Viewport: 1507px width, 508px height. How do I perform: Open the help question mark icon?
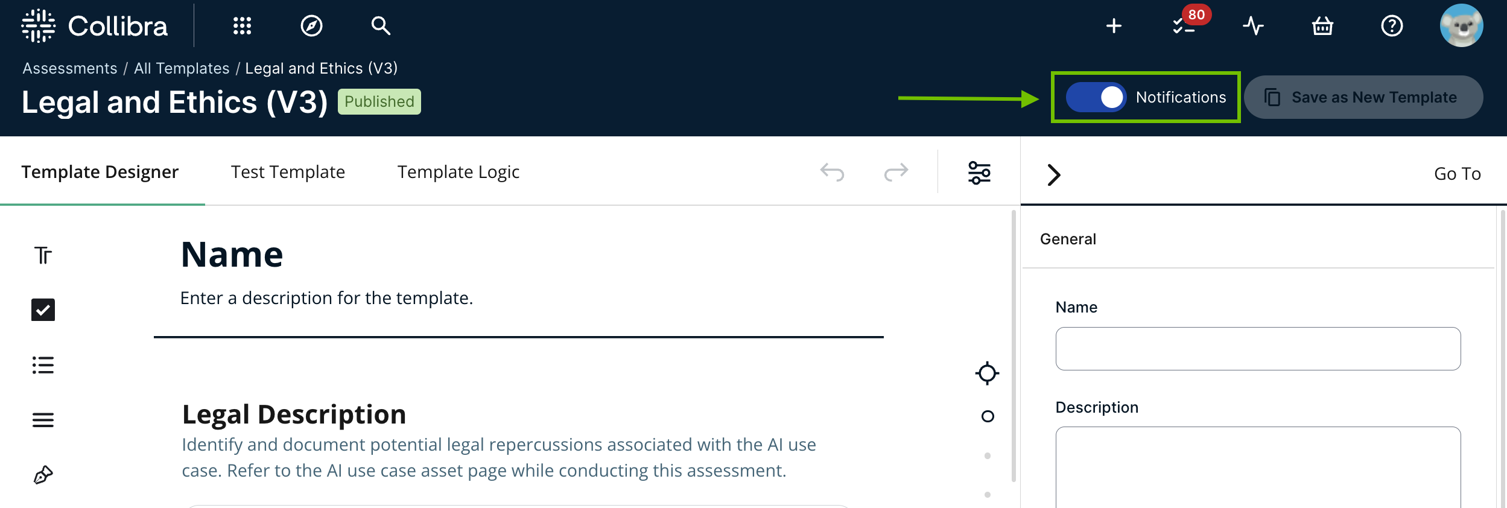pyautogui.click(x=1392, y=26)
